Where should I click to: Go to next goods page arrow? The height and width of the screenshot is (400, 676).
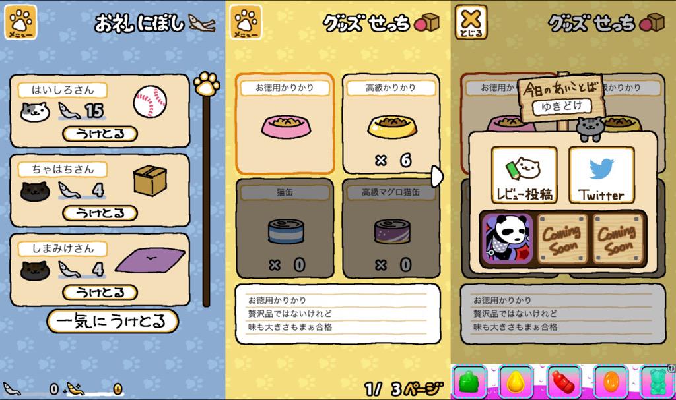click(437, 176)
